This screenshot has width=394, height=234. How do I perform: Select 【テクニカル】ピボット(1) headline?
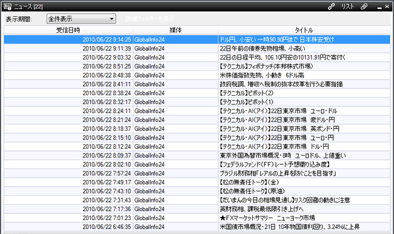(247, 102)
